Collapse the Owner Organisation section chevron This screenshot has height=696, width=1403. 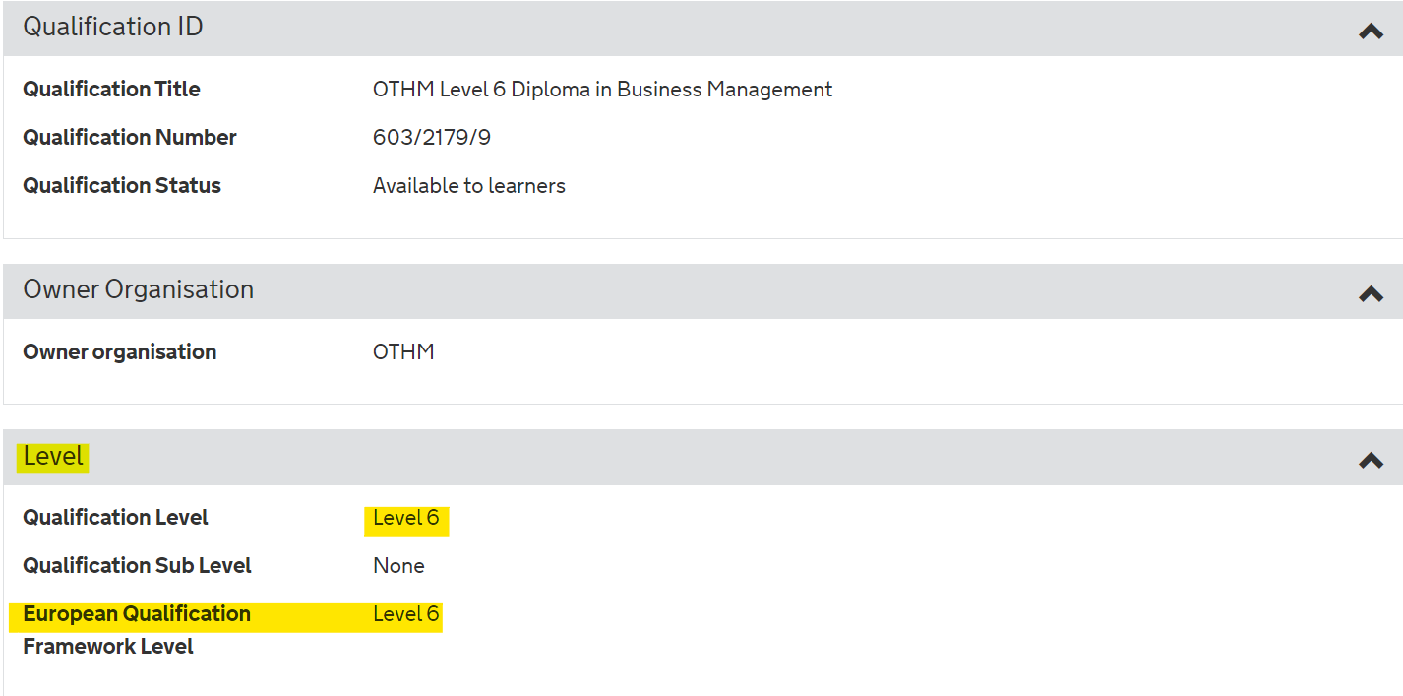click(1371, 294)
